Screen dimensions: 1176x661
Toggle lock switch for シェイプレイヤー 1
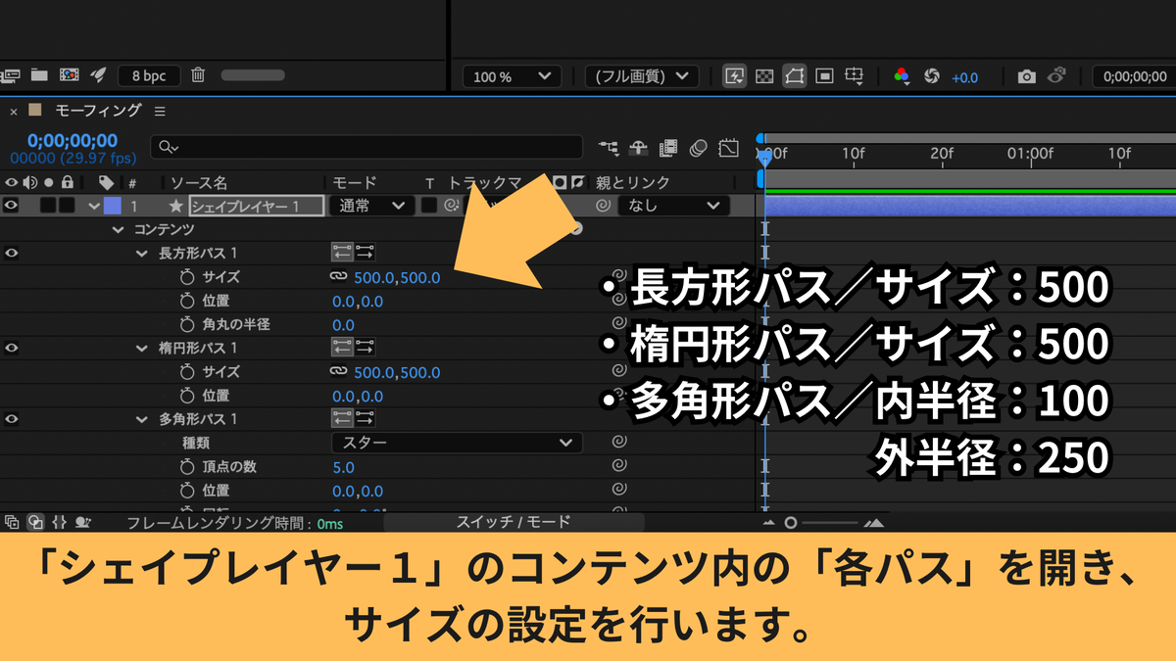tap(67, 206)
